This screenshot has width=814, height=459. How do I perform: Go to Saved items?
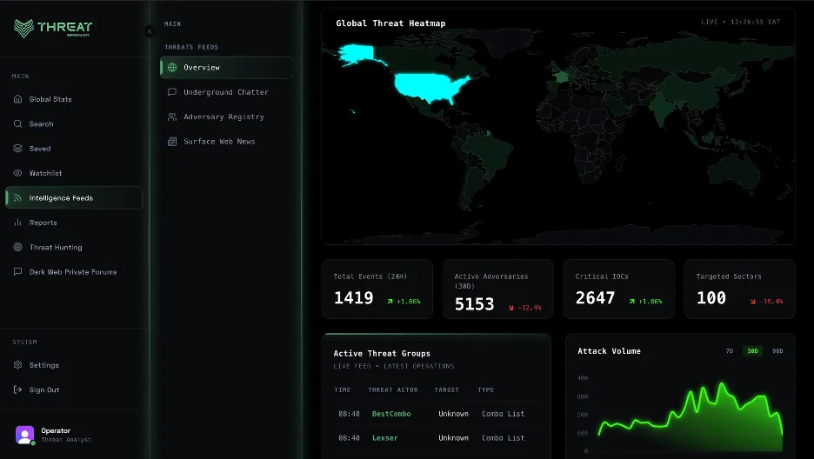pyautogui.click(x=74, y=149)
